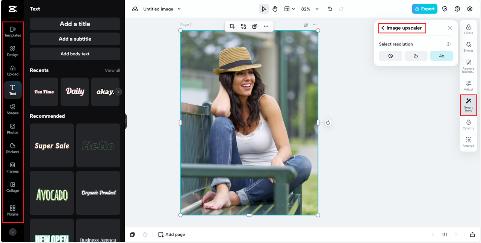The image size is (481, 243).
Task: Select Tea Time recent text style
Action: tap(44, 92)
